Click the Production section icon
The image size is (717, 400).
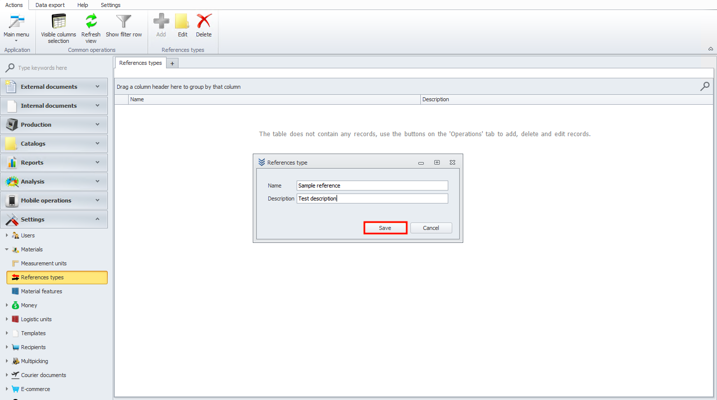11,124
